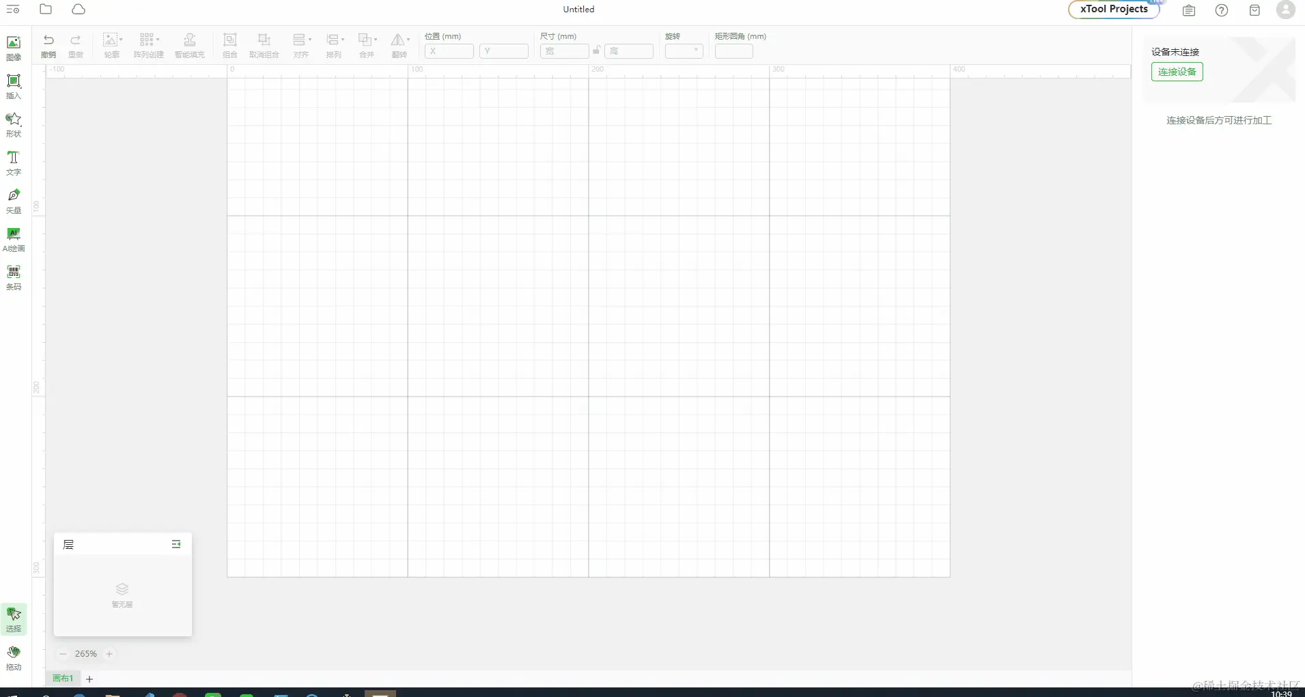Open the Arrange (排列) dropdown

click(x=334, y=45)
